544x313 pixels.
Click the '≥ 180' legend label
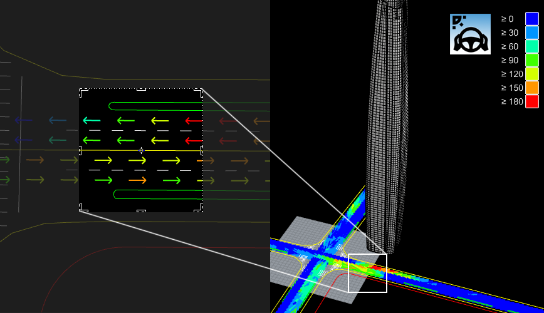click(512, 101)
